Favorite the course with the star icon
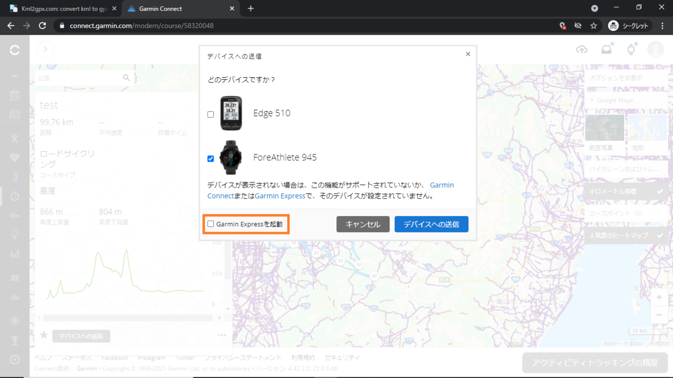 pos(44,335)
